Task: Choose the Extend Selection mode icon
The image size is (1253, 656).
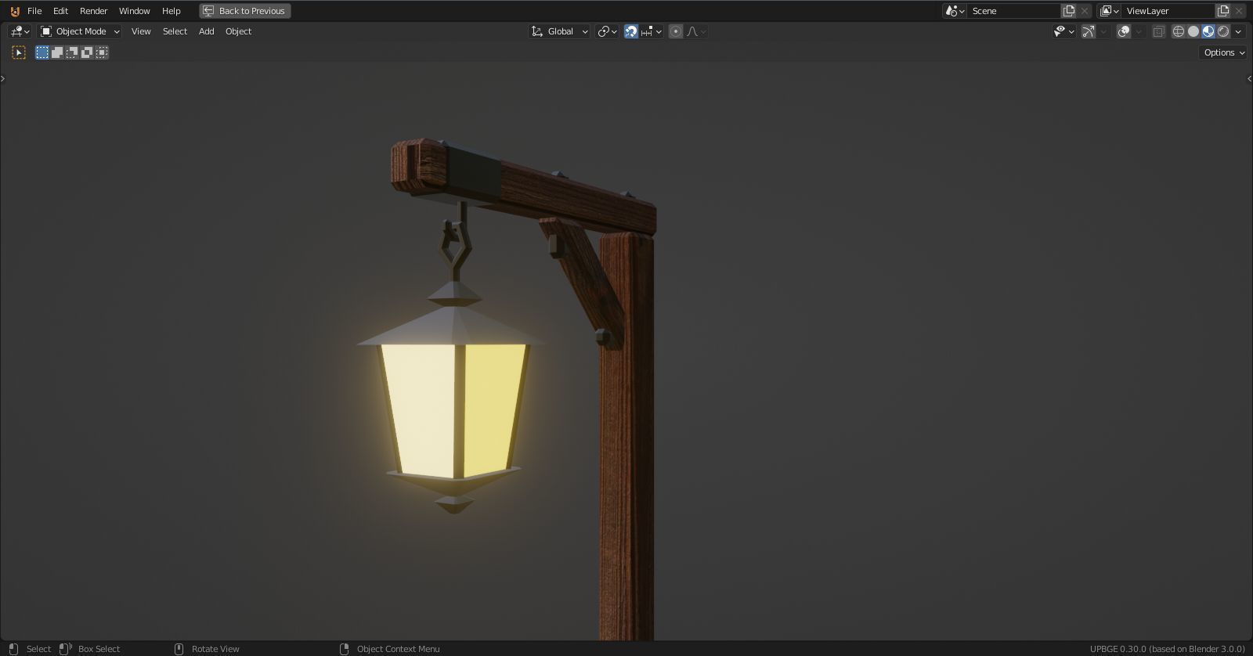Action: tap(57, 52)
